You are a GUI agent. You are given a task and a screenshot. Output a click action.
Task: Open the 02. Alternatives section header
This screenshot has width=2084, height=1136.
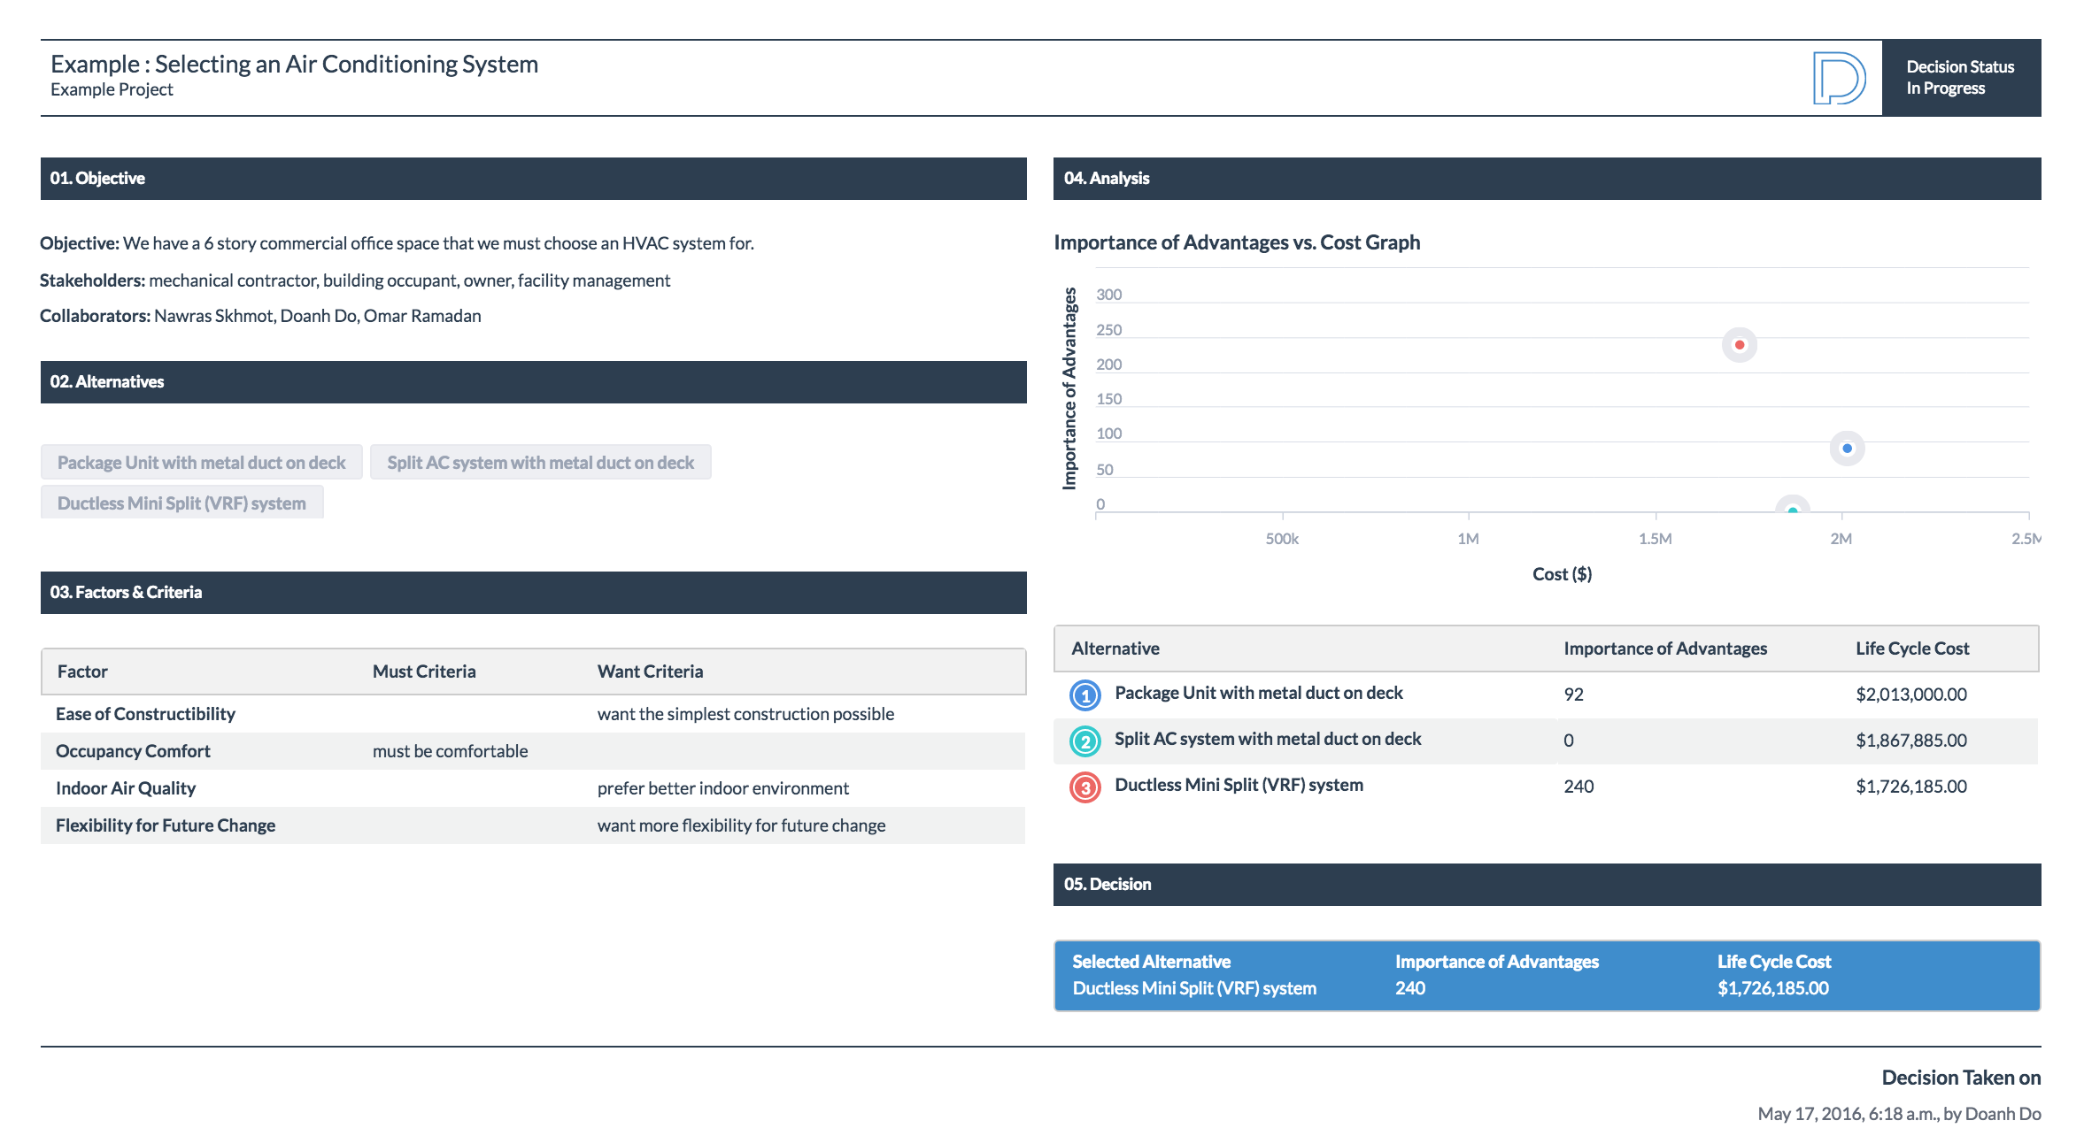[534, 382]
